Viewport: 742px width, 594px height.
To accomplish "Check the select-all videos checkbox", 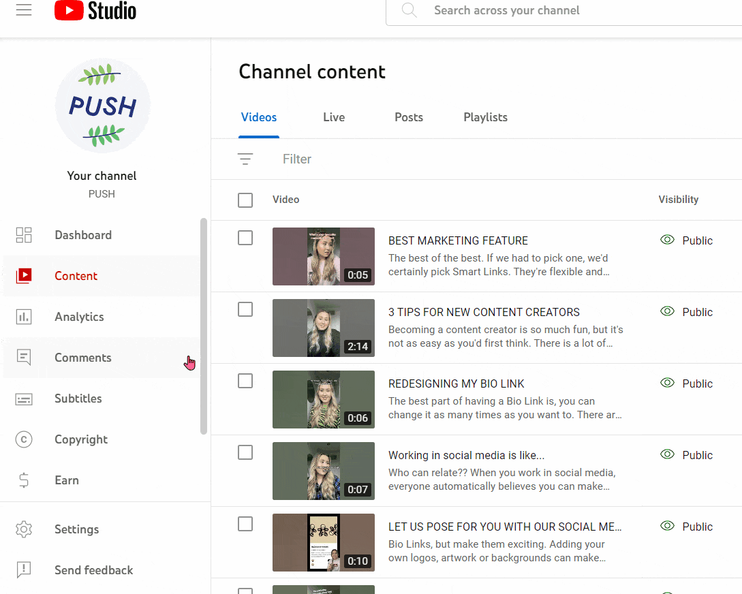I will (x=245, y=200).
